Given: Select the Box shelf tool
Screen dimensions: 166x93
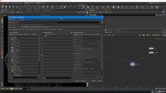Looking at the screenshot, I should [x=3, y=7].
